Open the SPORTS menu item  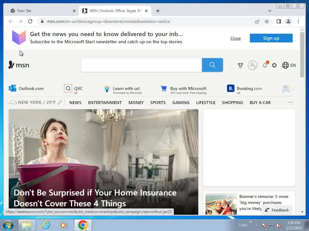pyautogui.click(x=158, y=103)
